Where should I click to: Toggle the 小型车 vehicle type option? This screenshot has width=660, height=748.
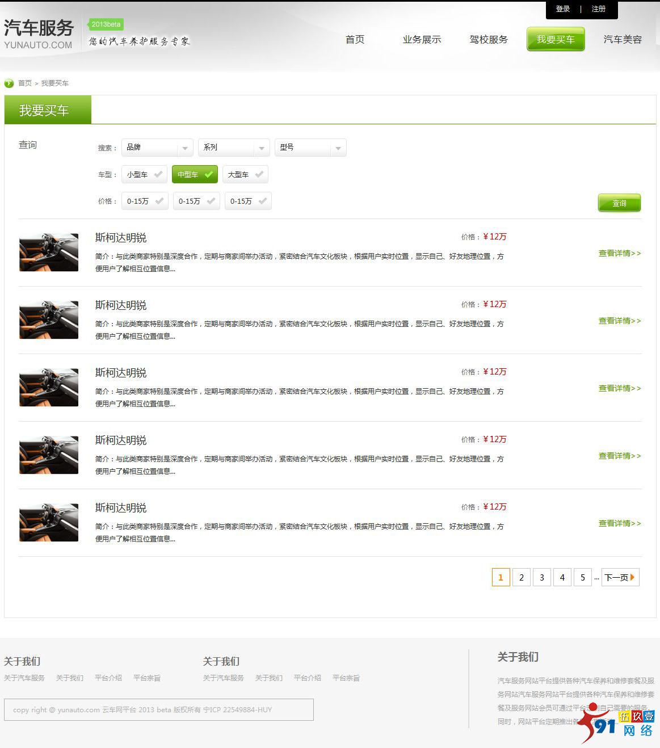click(x=144, y=175)
